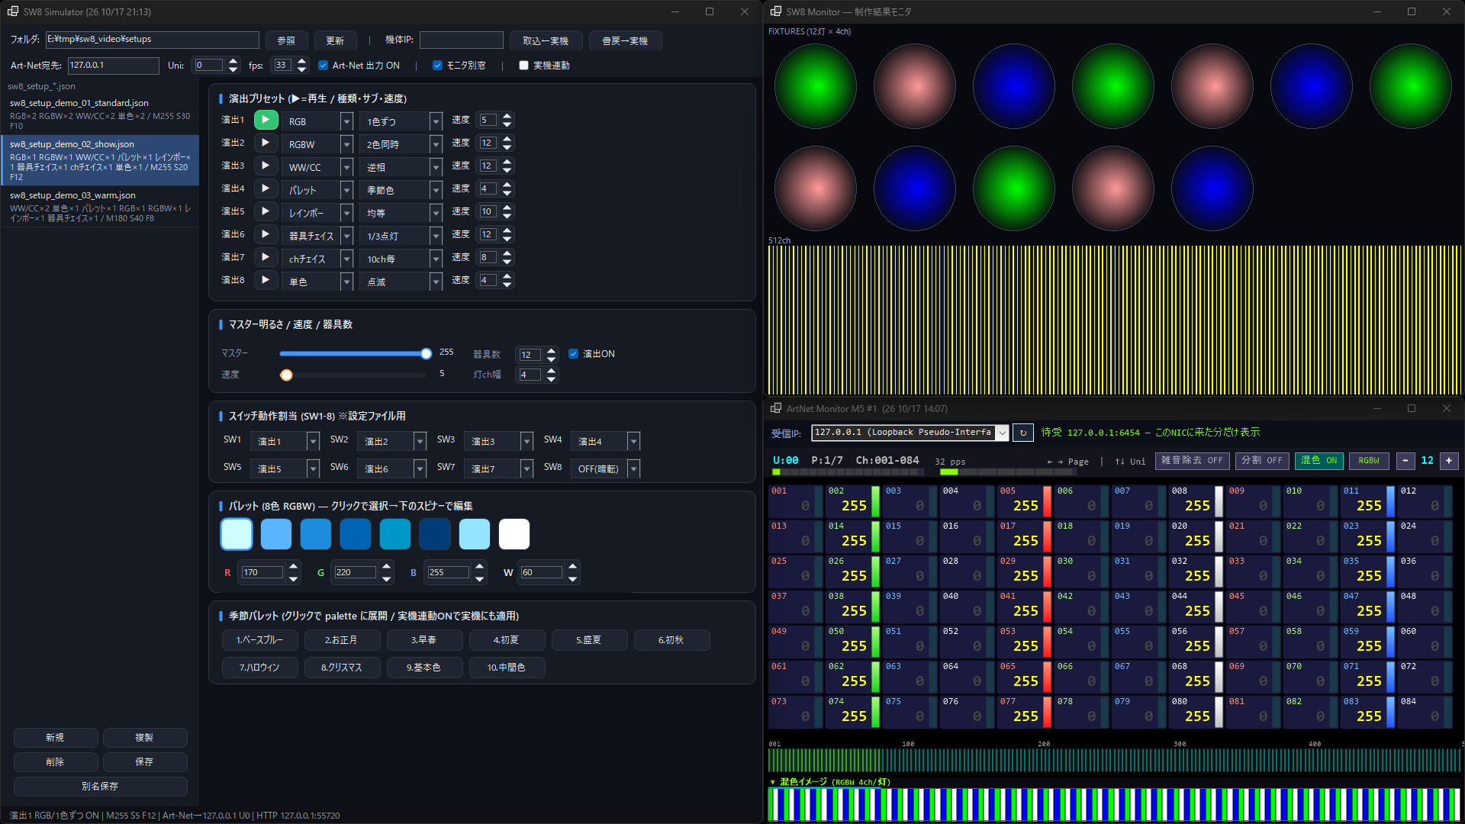Toggle 混色 ON button

tap(1319, 460)
